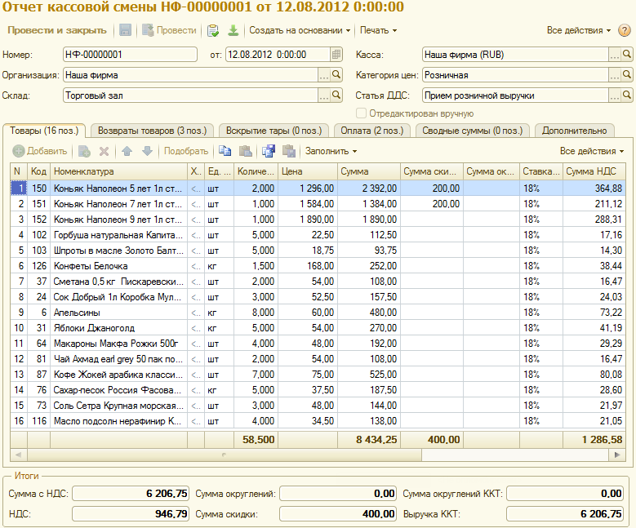Click ellipsis selector for Статья ДДС
Screen dimensions: 636x528
pos(615,95)
